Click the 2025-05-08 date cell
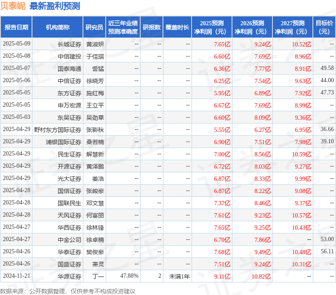The image size is (336, 295). point(16,56)
